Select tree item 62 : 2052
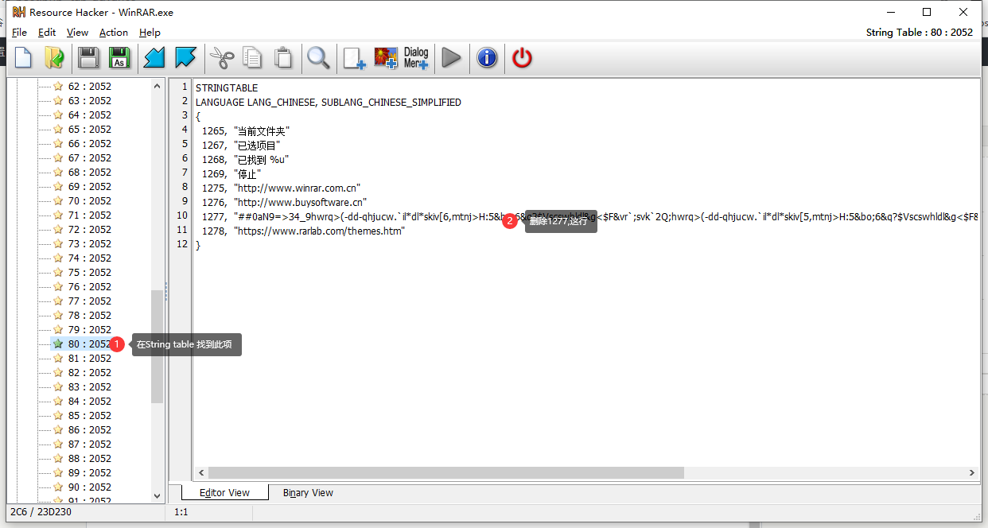The height and width of the screenshot is (528, 988). (x=89, y=87)
